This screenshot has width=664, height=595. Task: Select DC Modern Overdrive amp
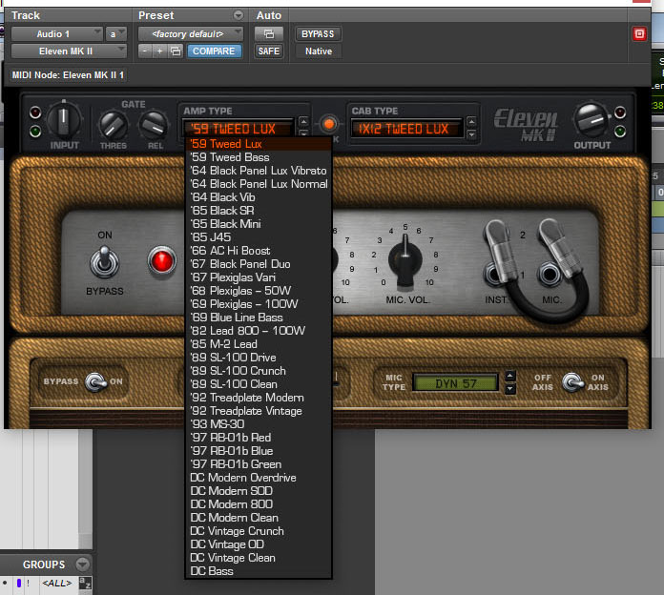tap(259, 478)
